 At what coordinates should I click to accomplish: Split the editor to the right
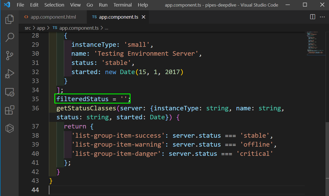(x=312, y=17)
